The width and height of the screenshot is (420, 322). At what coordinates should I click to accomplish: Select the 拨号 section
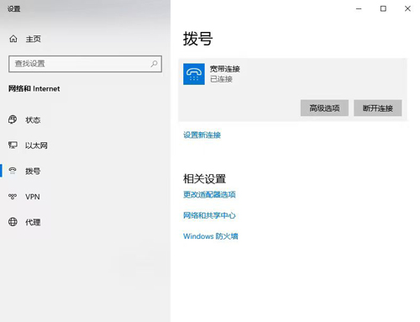(x=33, y=171)
